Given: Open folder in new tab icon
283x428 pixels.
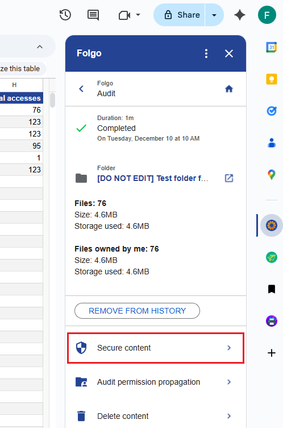Looking at the screenshot, I should [229, 178].
